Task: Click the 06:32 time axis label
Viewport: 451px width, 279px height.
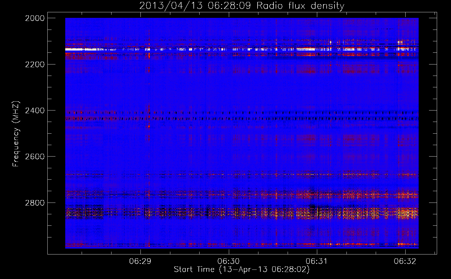Action: point(405,261)
